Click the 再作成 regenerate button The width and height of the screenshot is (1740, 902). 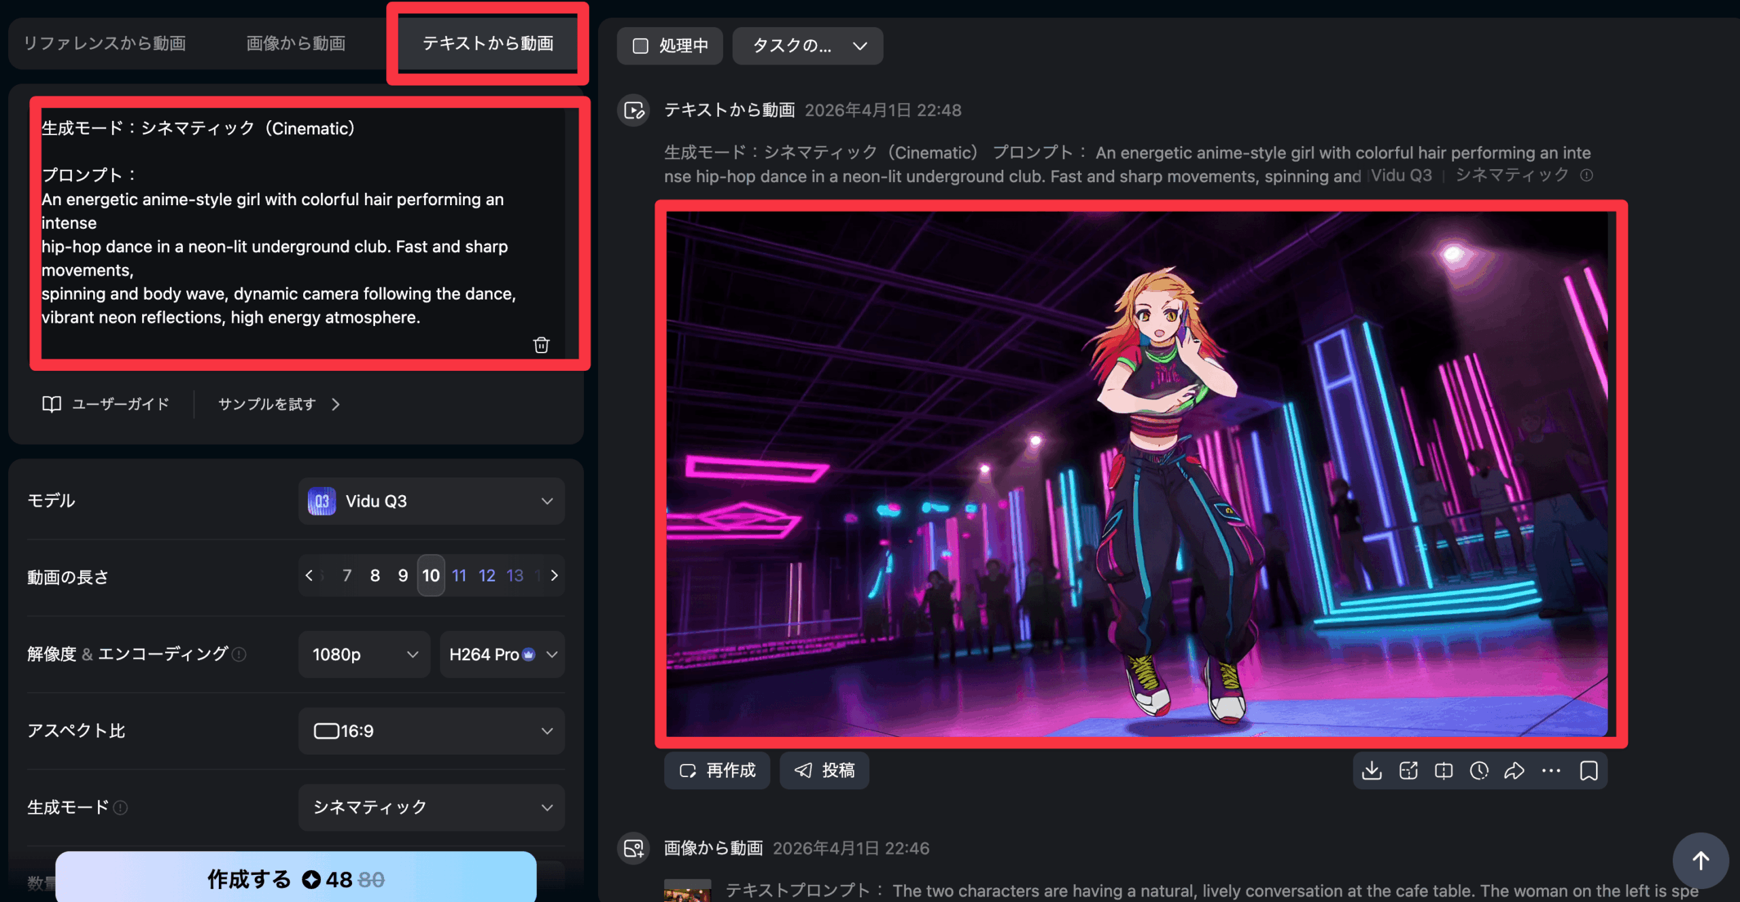coord(717,770)
